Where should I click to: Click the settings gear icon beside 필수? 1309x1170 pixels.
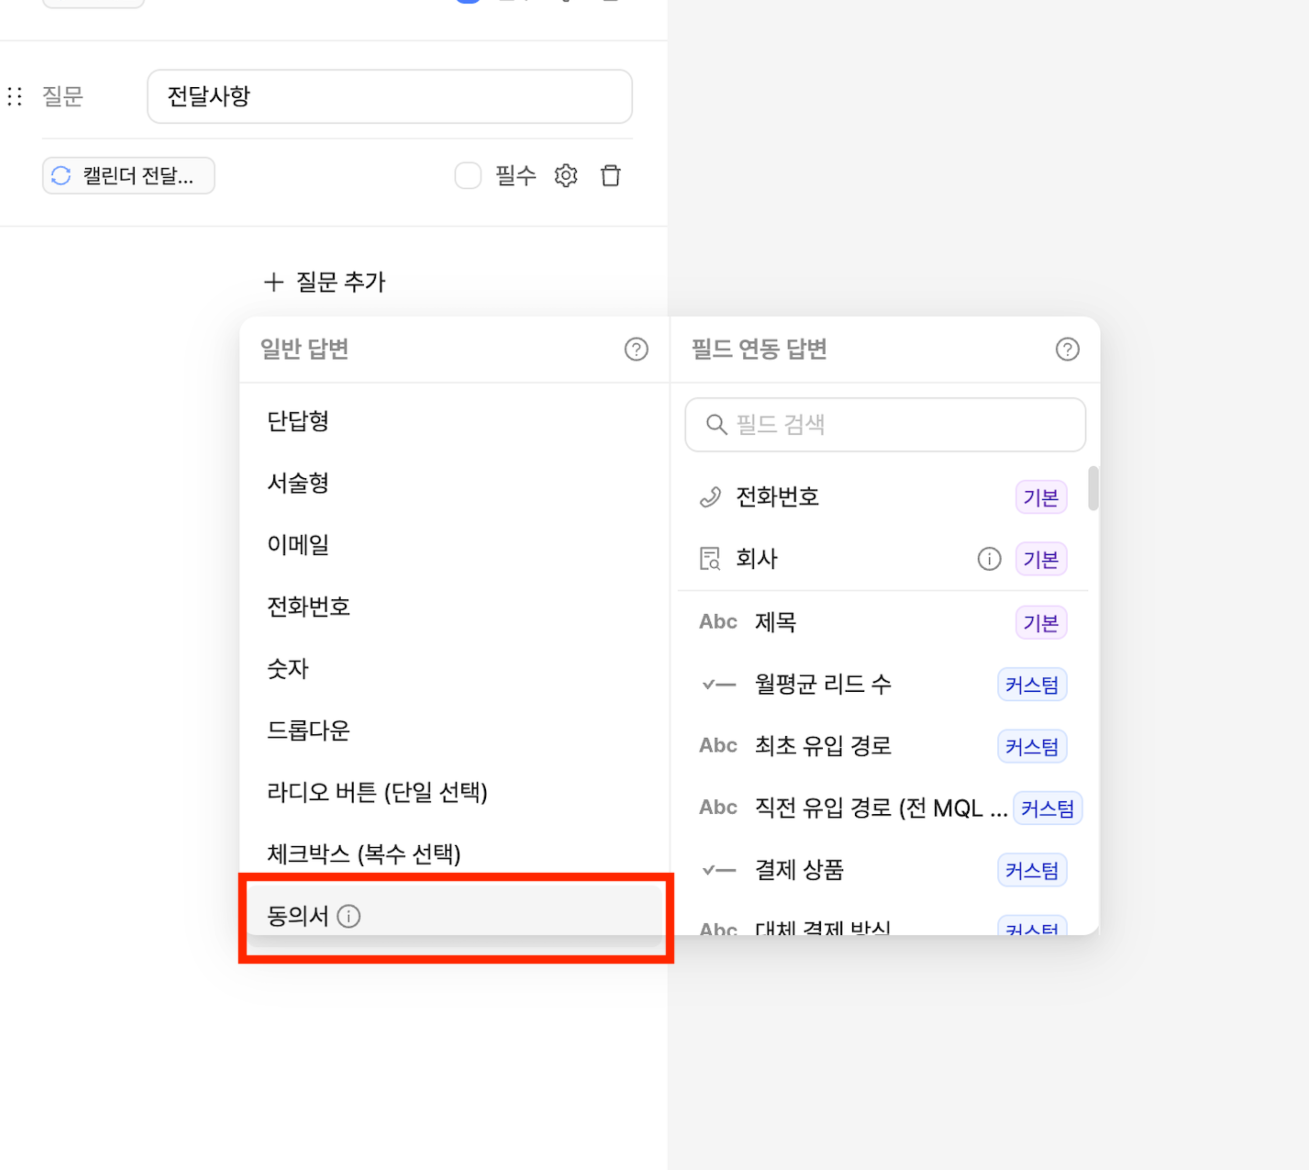565,175
